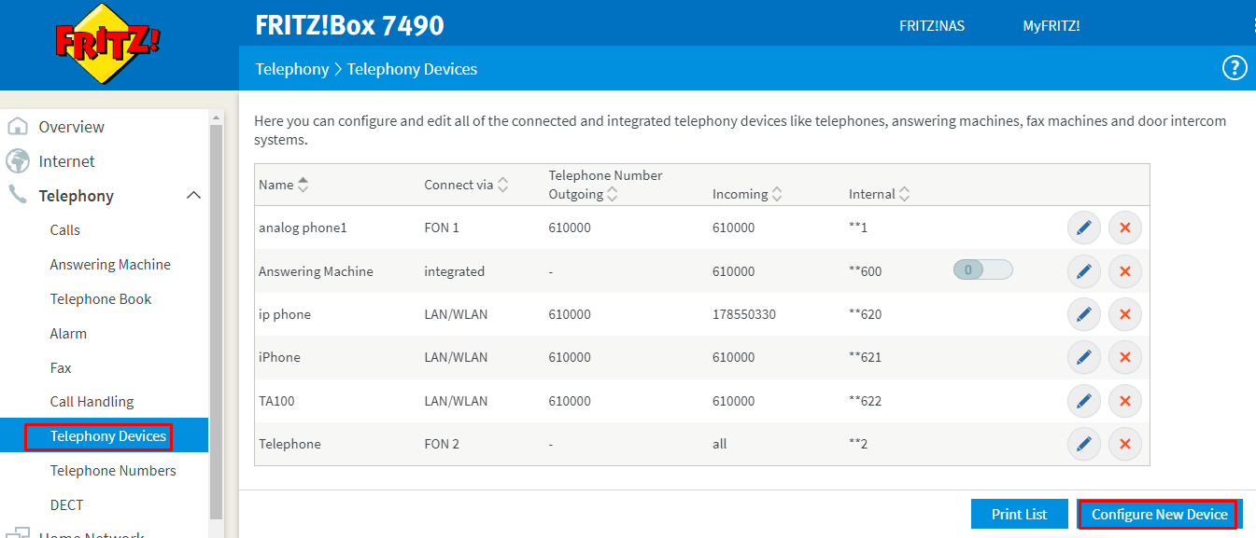Click the sidebar scrollbar up arrow
Screen dimensions: 1256x538
(217, 117)
